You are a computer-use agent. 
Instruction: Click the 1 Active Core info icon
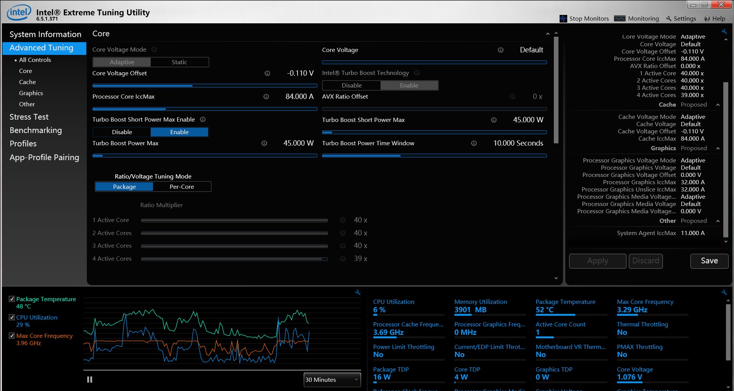click(x=343, y=220)
